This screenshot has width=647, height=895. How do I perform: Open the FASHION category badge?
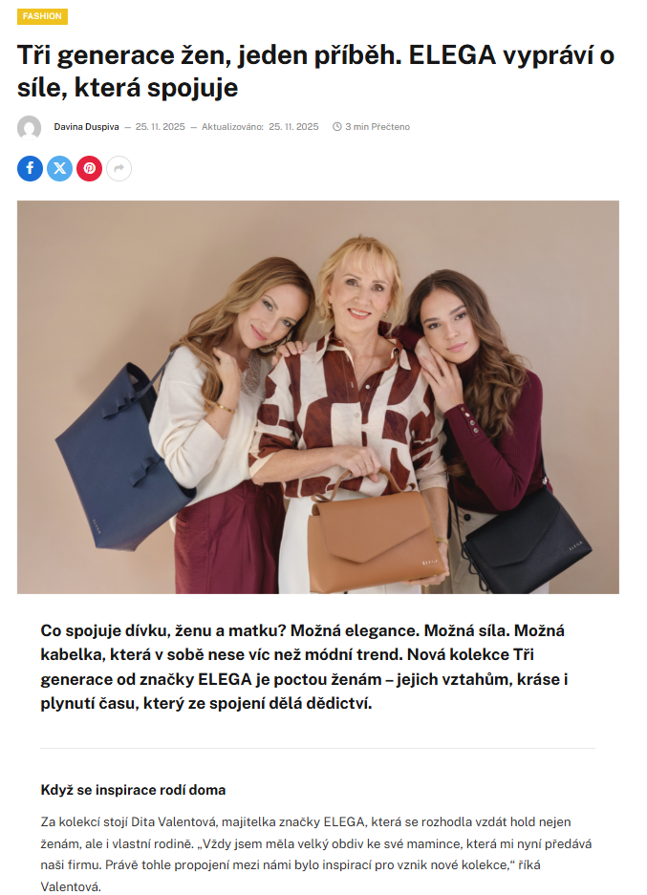click(x=42, y=16)
